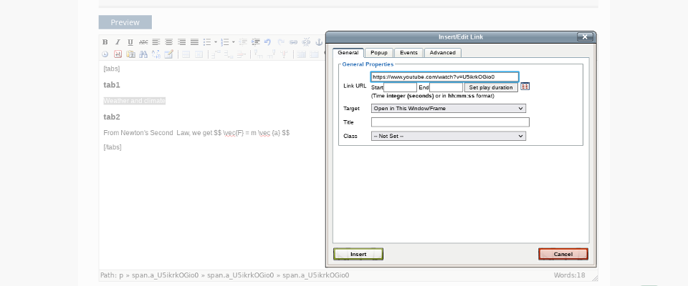This screenshot has width=688, height=286.
Task: Toggle italic formatting in editor toolbar
Action: pyautogui.click(x=118, y=42)
